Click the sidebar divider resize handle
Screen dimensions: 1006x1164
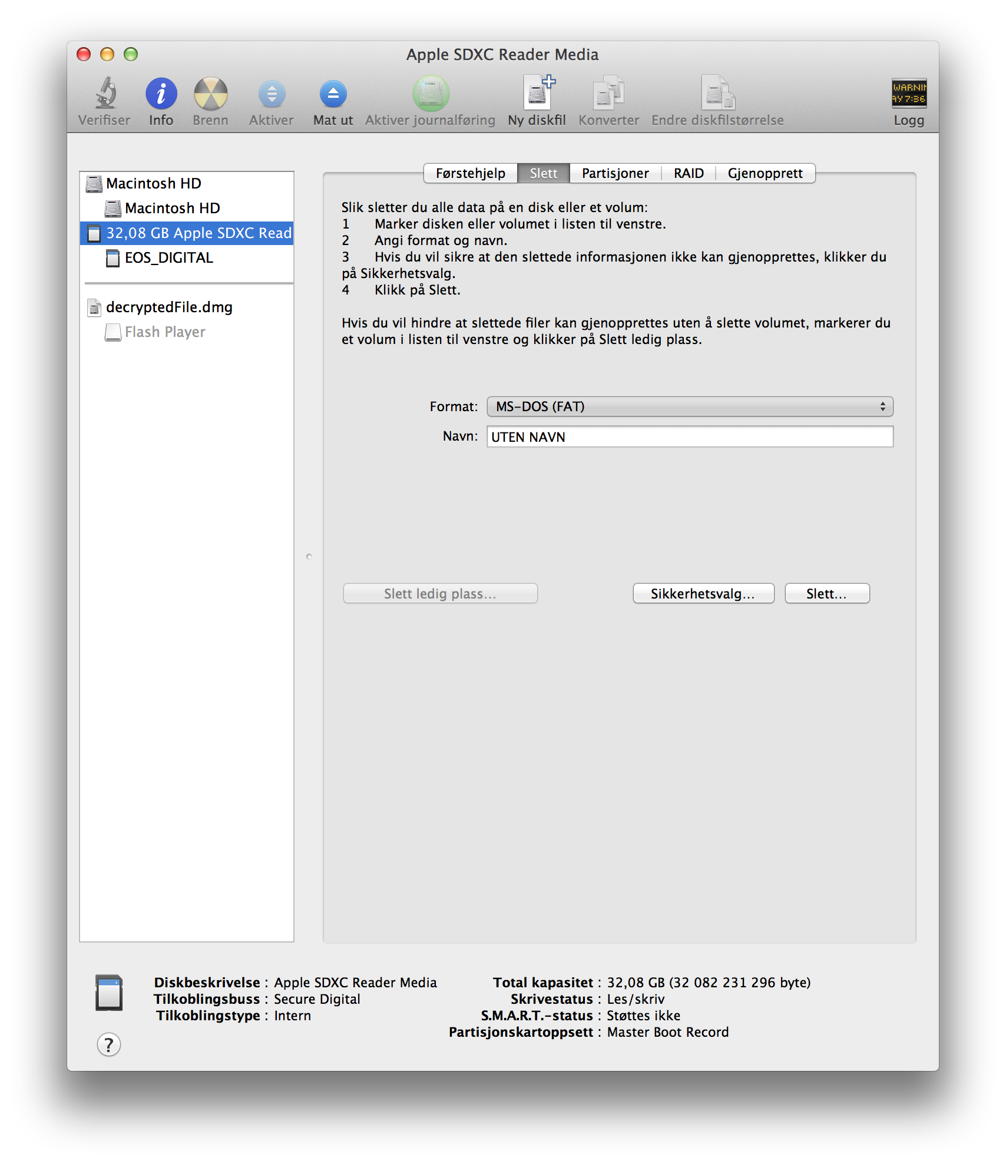click(309, 556)
